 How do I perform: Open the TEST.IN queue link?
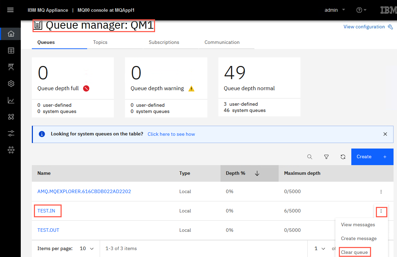tap(46, 211)
